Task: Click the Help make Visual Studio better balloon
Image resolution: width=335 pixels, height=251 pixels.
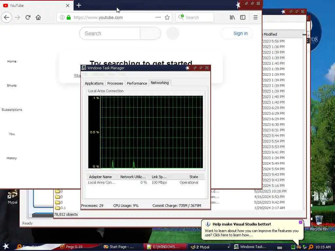Action: (252, 230)
